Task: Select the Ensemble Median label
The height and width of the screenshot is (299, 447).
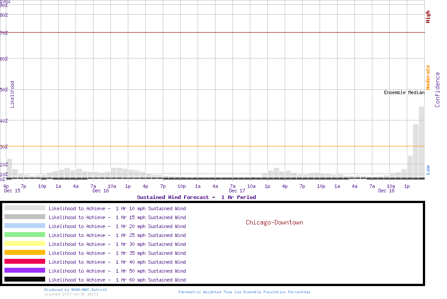Action: [404, 93]
